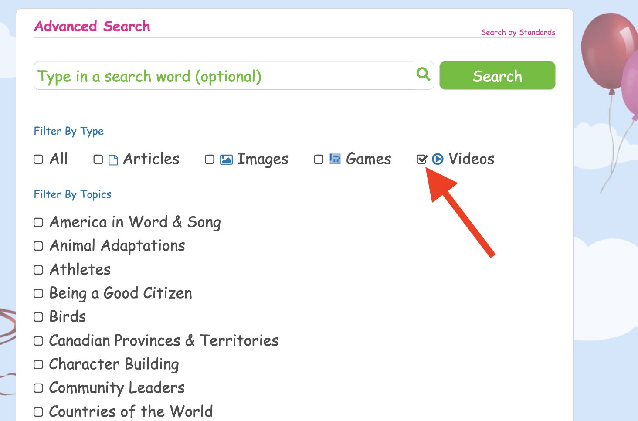
Task: Click the Articles document icon
Action: (x=113, y=160)
